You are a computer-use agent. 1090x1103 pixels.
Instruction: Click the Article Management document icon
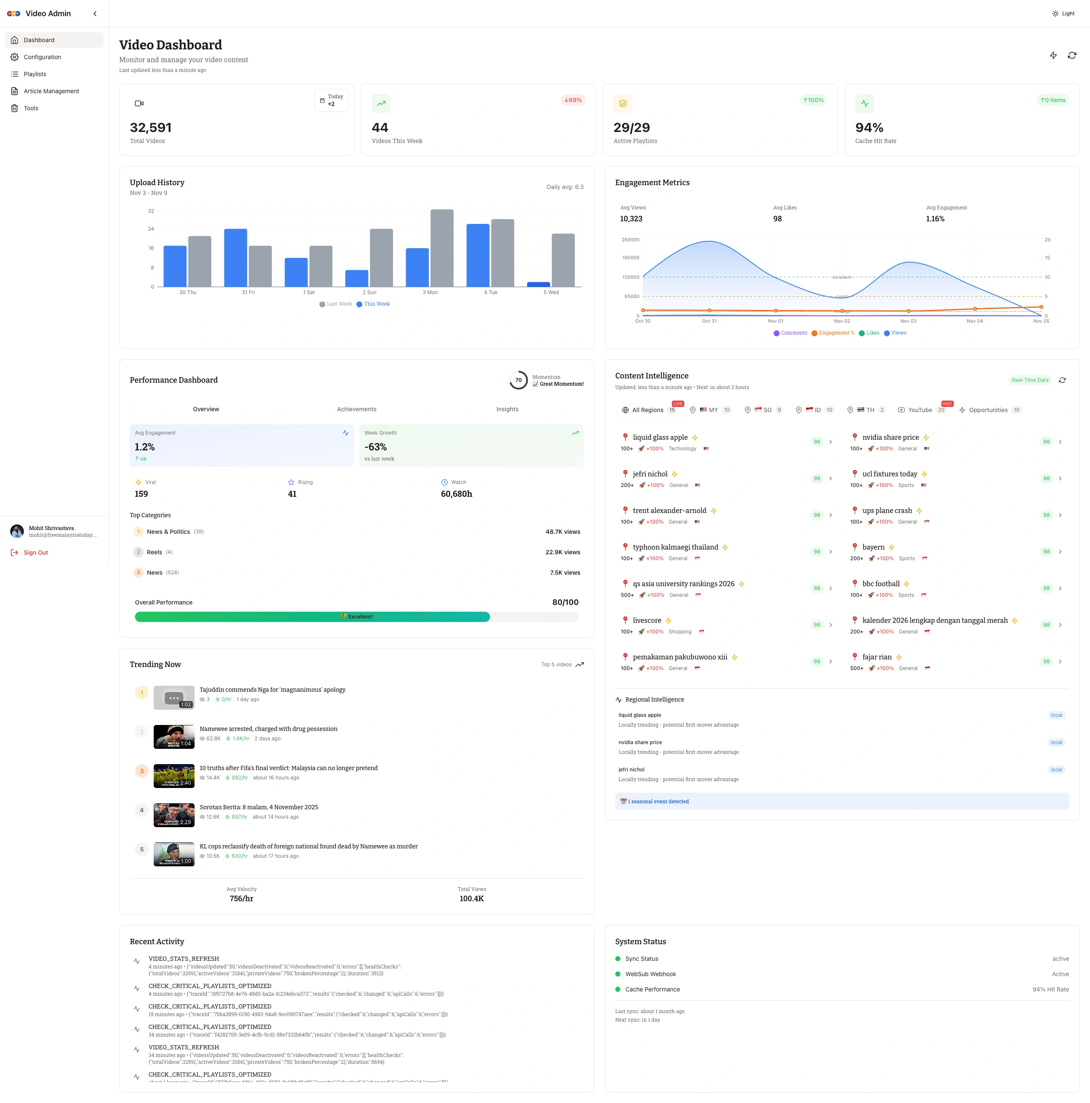tap(15, 92)
